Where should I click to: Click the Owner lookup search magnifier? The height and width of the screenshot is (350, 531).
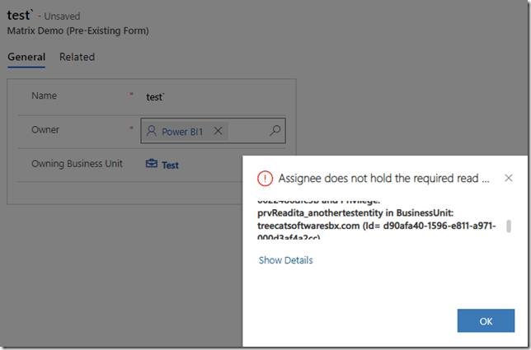[275, 131]
